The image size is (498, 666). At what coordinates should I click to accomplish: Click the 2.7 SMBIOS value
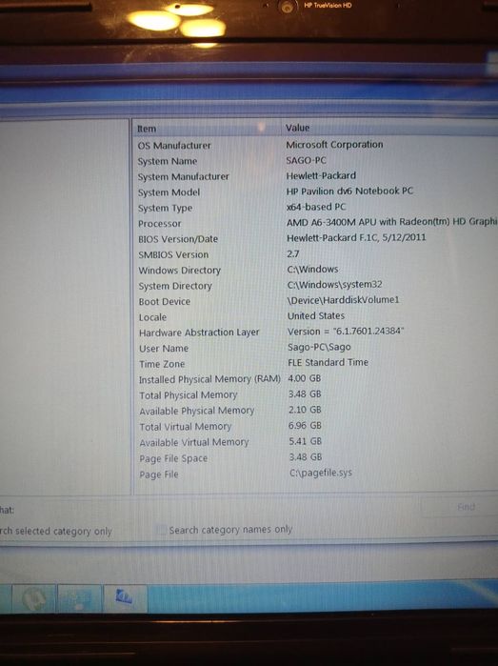click(293, 253)
